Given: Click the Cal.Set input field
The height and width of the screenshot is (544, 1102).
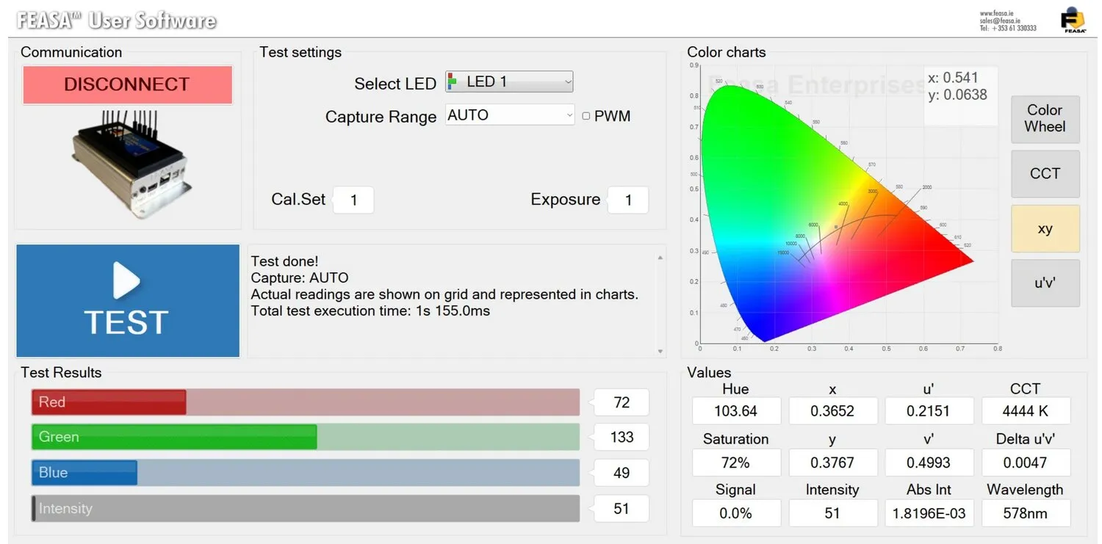Looking at the screenshot, I should (x=353, y=200).
